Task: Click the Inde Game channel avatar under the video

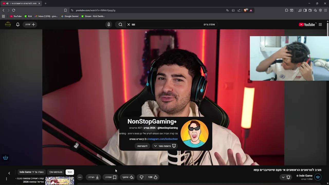Action: (318, 177)
